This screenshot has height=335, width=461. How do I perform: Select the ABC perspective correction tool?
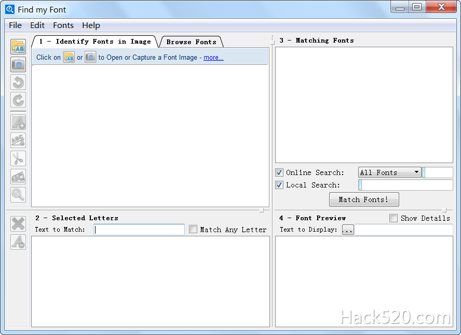coord(18,177)
